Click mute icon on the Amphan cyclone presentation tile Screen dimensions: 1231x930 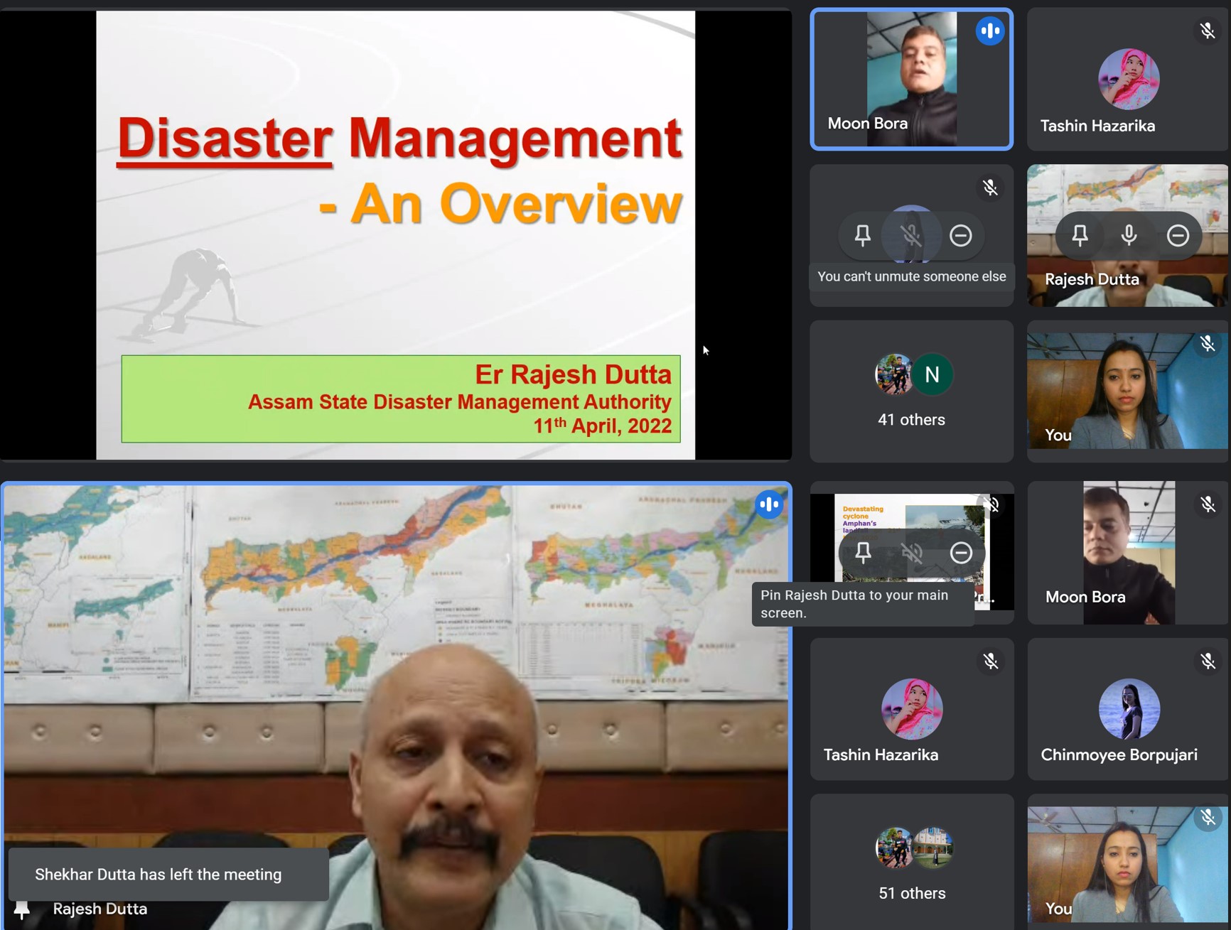click(912, 552)
